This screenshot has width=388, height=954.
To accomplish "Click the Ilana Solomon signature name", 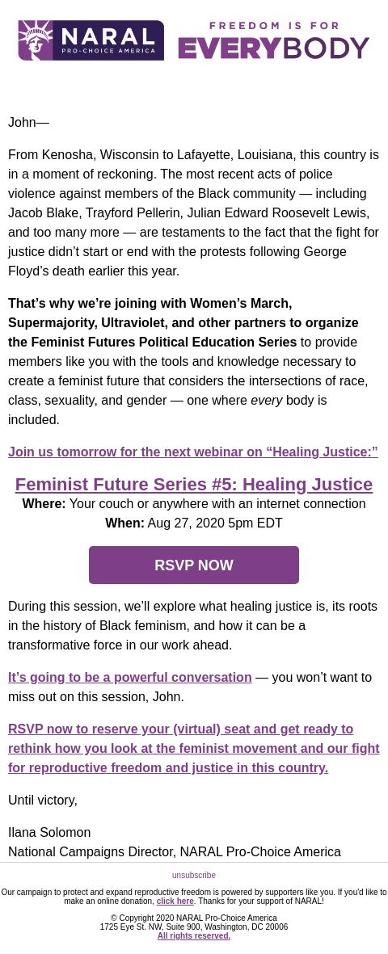I will [49, 832].
